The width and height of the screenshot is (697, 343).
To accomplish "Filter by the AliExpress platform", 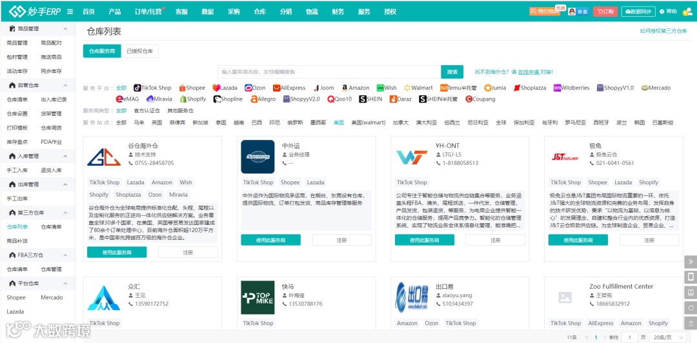I will pyautogui.click(x=289, y=88).
